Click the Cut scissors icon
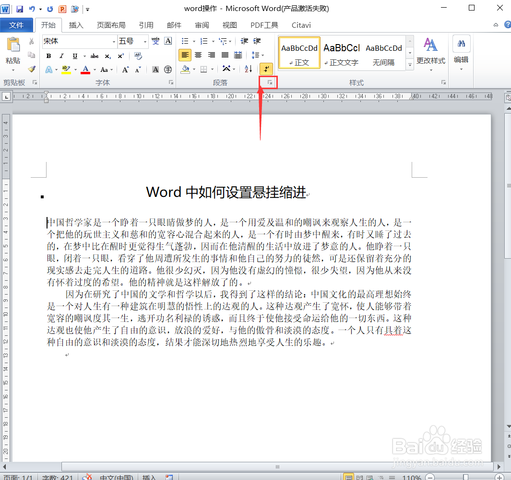 point(32,41)
